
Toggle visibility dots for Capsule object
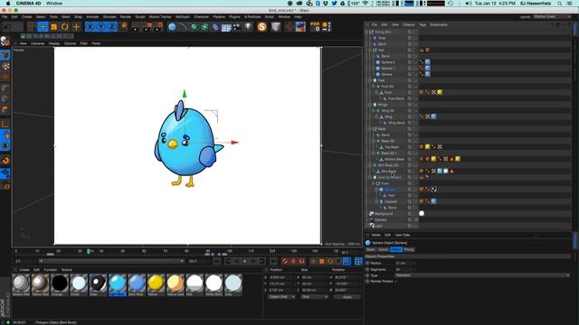pyautogui.click(x=414, y=201)
